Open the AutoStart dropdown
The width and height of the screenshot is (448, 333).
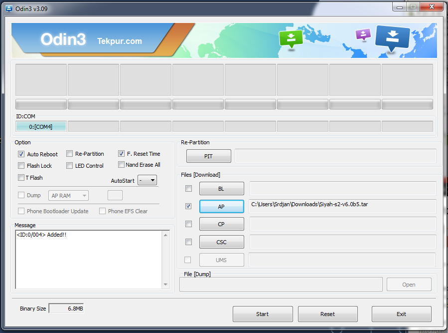(147, 180)
